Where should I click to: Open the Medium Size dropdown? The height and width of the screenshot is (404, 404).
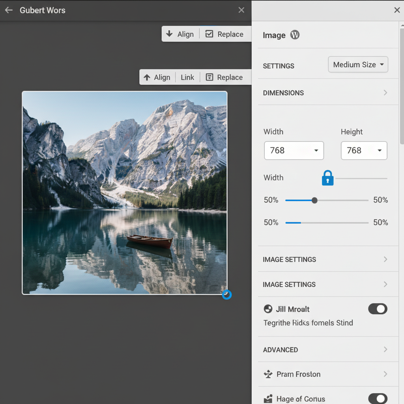tap(357, 64)
